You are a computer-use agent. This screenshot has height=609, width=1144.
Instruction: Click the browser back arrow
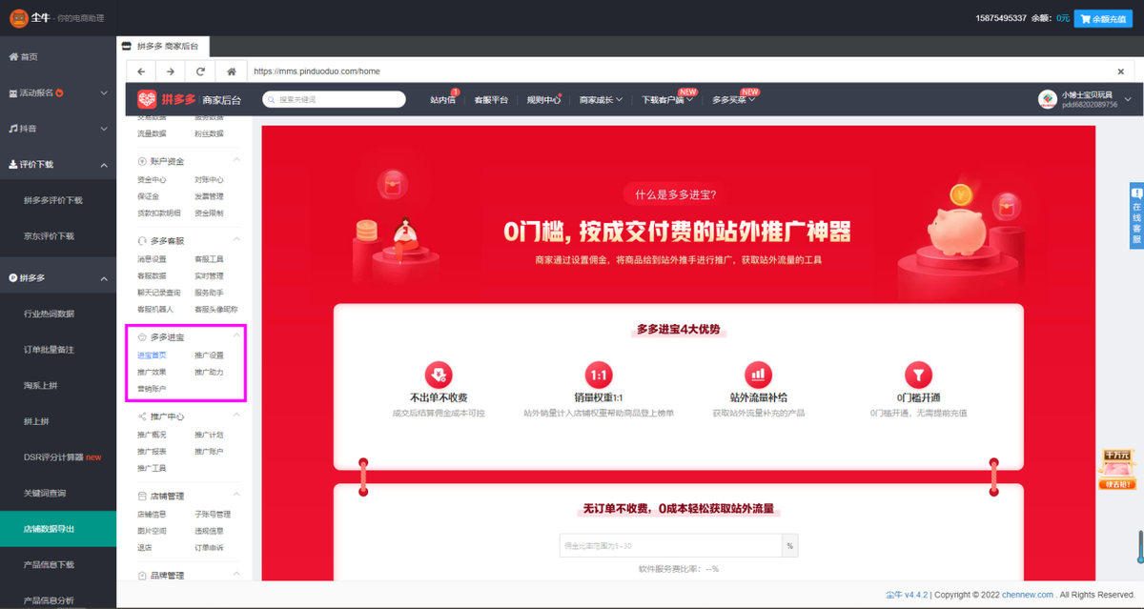coord(141,71)
